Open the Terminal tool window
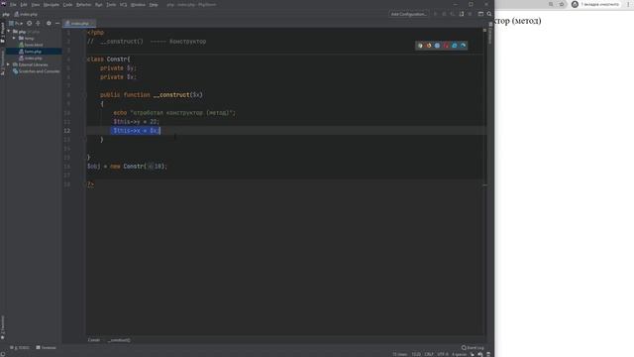 47,347
